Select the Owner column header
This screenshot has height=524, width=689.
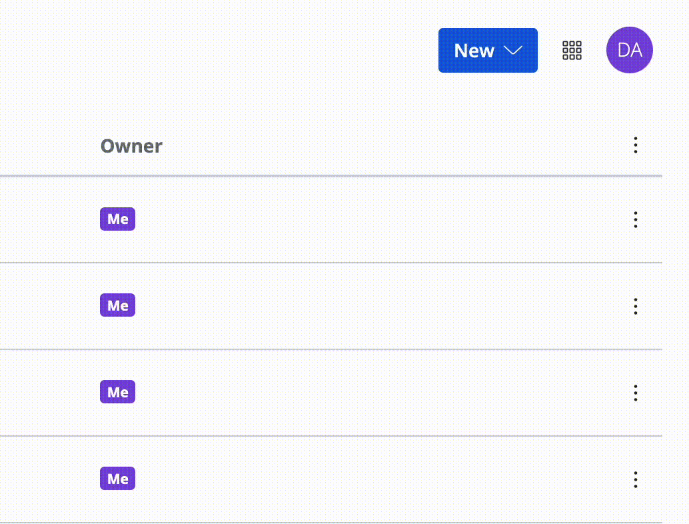click(131, 145)
